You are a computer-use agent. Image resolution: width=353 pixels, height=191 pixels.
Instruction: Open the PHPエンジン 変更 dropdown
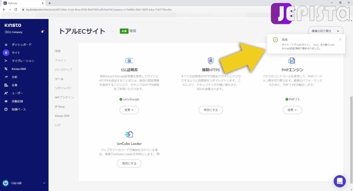[292, 110]
